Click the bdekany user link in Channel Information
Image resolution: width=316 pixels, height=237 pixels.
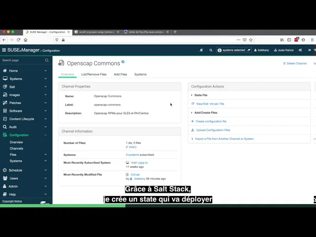139,179
